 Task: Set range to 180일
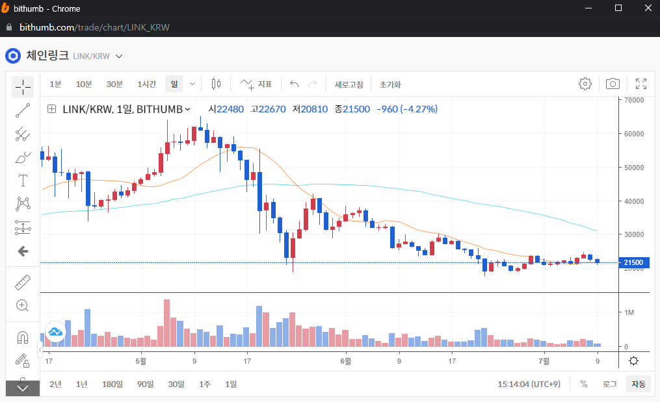pos(112,384)
